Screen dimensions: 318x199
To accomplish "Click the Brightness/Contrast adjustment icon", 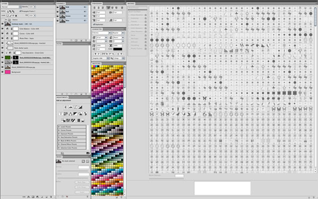I will 66,107.
